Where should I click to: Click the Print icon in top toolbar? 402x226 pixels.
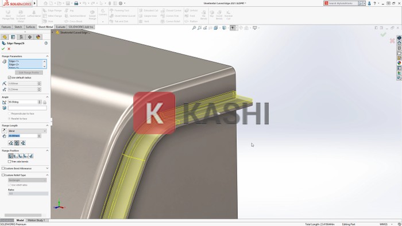click(76, 3)
